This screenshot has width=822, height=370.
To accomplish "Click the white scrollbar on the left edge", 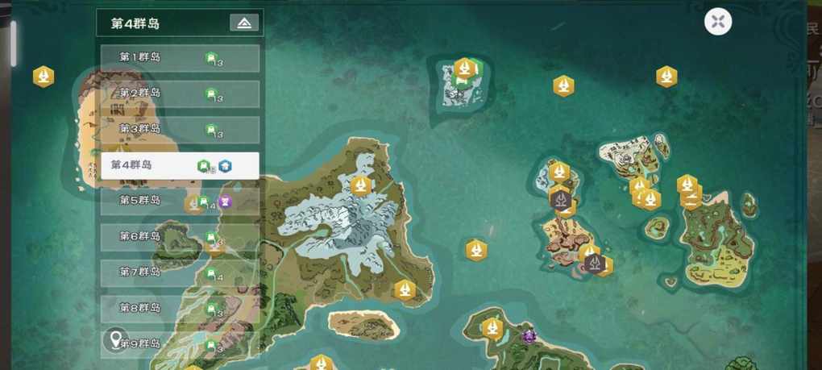I will (x=14, y=44).
